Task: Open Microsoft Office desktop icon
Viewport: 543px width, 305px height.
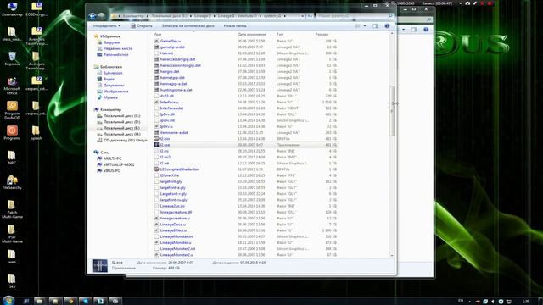Action: click(x=12, y=86)
